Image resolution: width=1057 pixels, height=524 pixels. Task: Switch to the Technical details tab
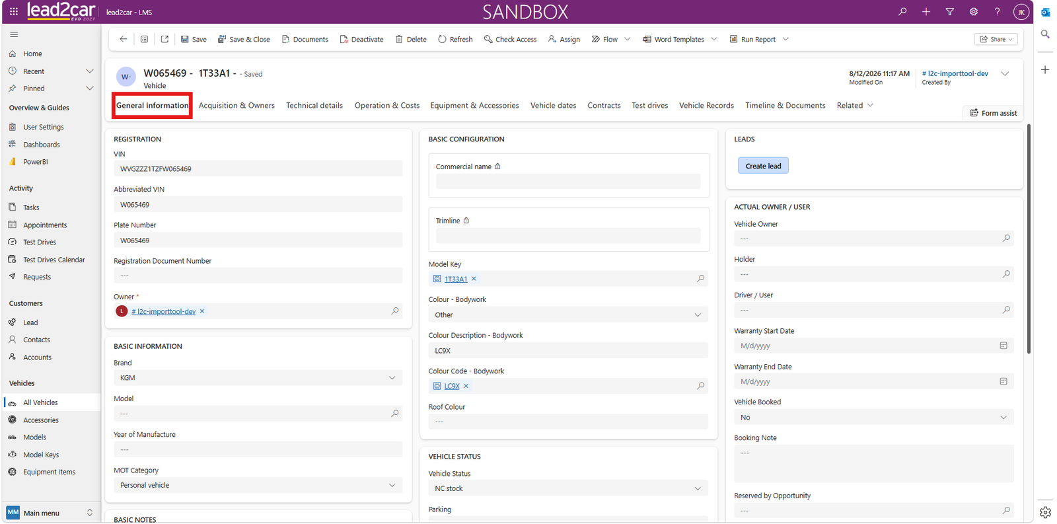[314, 106]
